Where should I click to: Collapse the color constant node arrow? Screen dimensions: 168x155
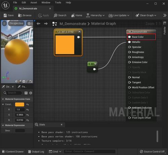point(79,32)
